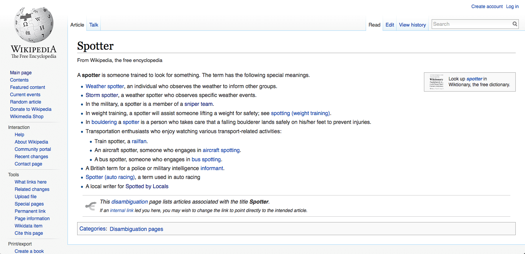Click the spotter link after bouldering
525x254 pixels.
(x=131, y=122)
